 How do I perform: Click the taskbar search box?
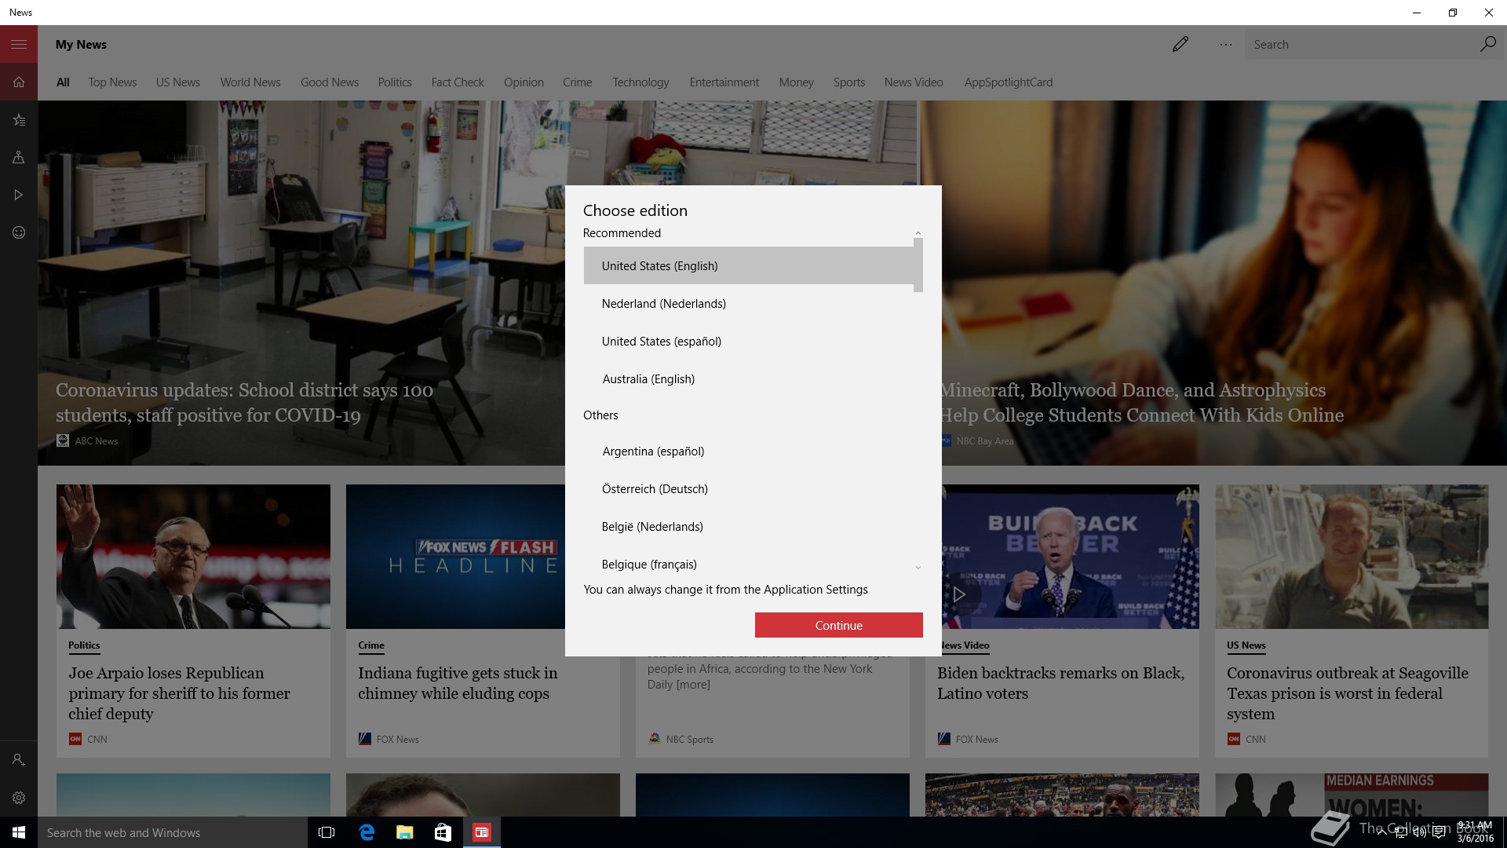coord(172,832)
